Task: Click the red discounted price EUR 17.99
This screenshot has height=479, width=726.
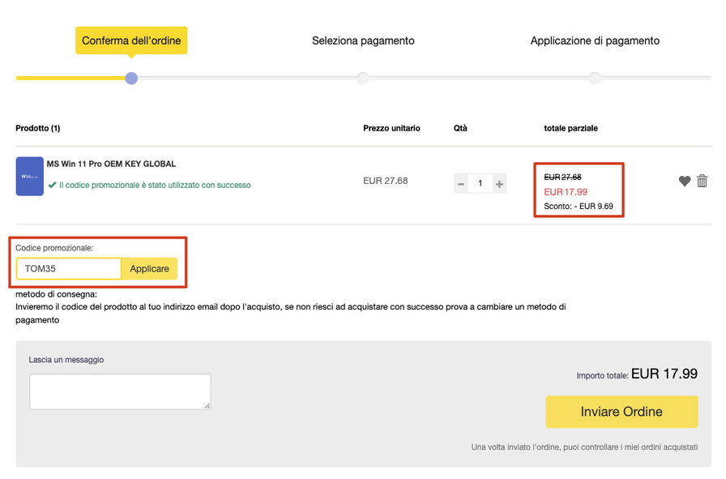Action: coord(566,192)
